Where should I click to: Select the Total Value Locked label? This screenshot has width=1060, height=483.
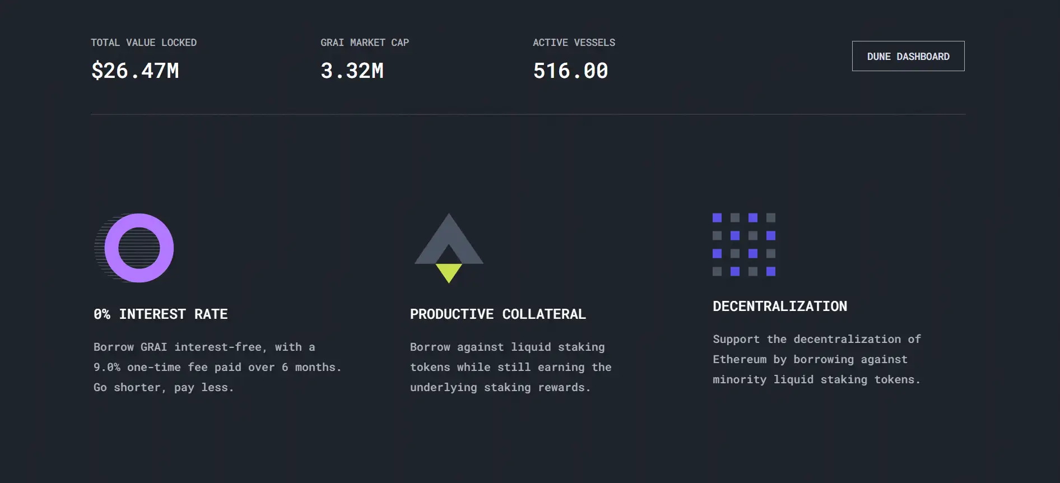pyautogui.click(x=143, y=43)
